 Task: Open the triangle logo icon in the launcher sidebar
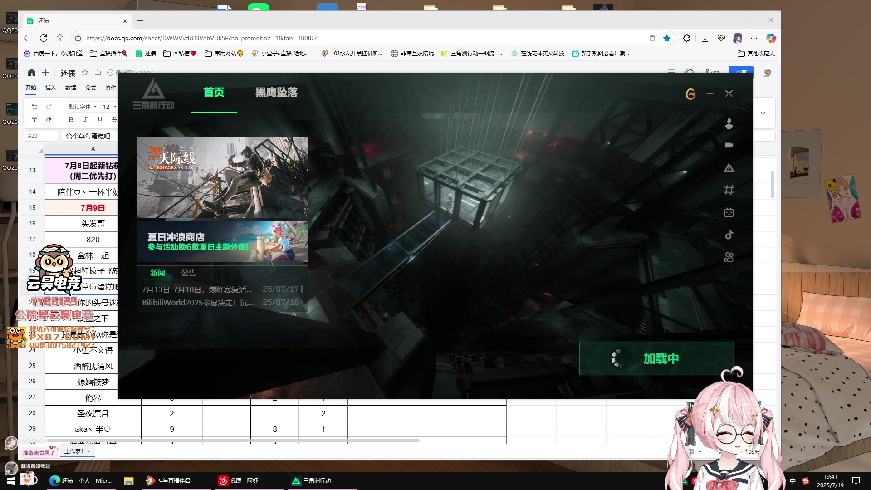729,168
